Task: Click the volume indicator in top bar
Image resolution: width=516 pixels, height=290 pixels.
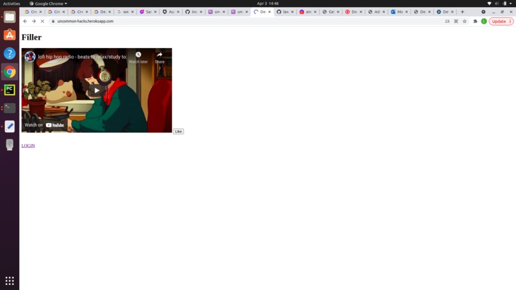Action: [497, 3]
